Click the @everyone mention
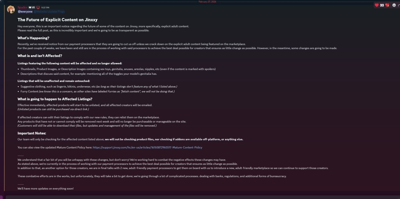The image size is (400, 199). (x=25, y=12)
